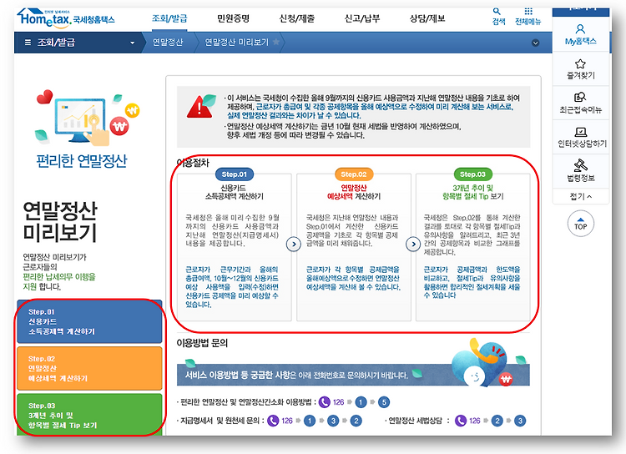Viewport: 626px width, 454px height.
Task: Open 인터넷상담하기 laptop icon
Action: (580, 132)
